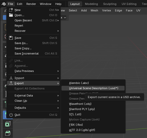Image resolution: width=147 pixels, height=138 pixels.
Task: Export as Wavefront (.obj)
Action: pyautogui.click(x=93, y=104)
